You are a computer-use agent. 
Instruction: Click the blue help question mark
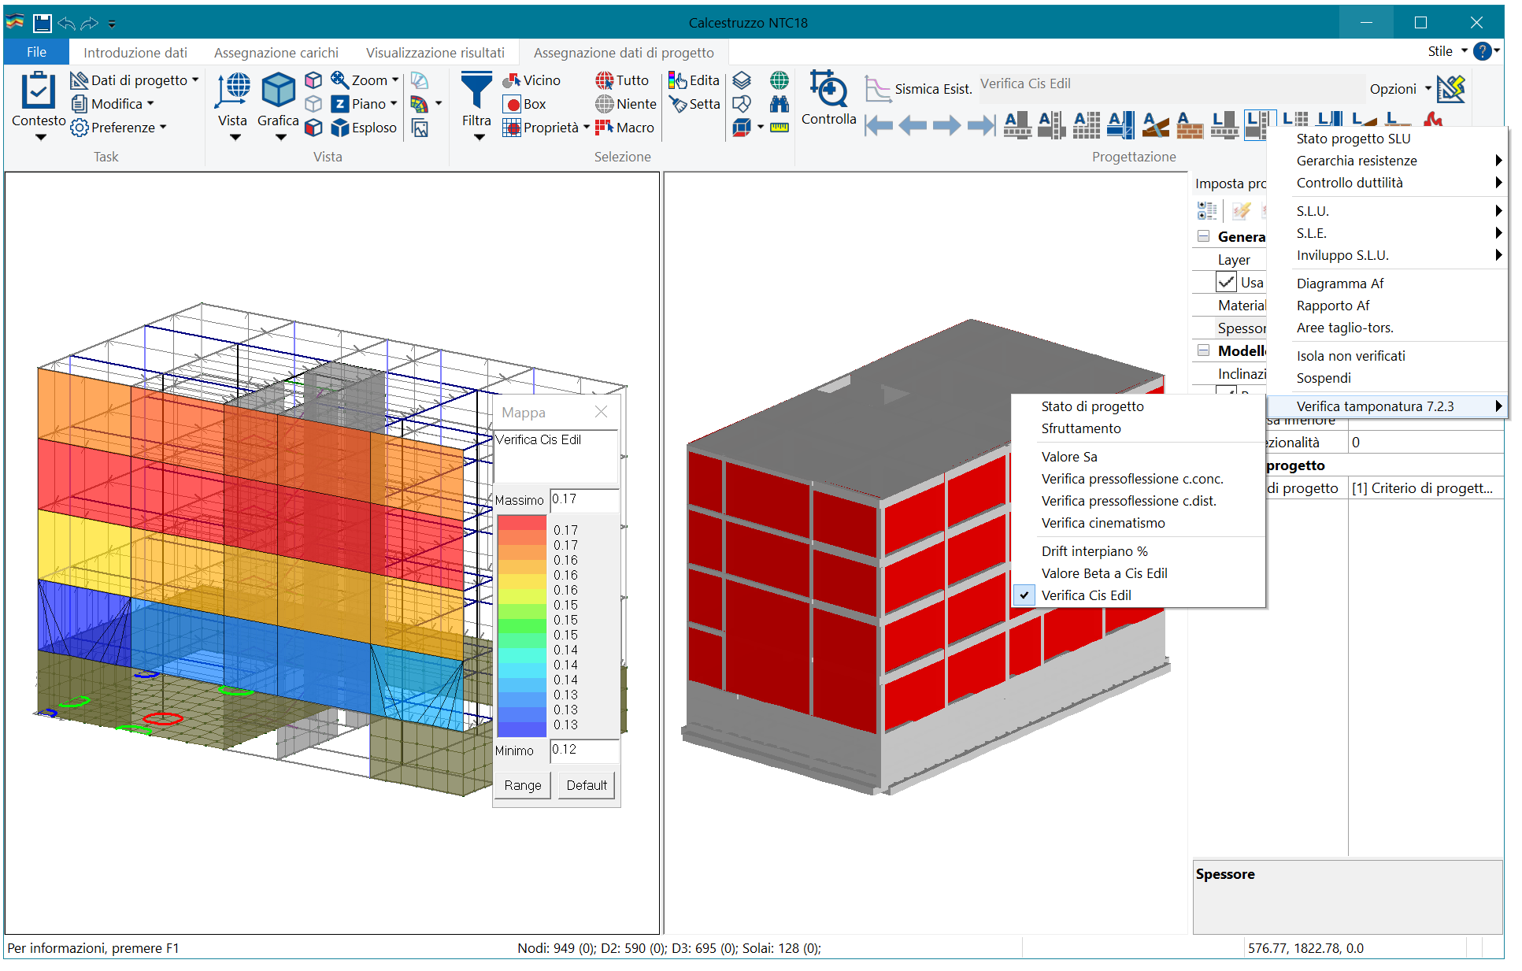pyautogui.click(x=1483, y=51)
